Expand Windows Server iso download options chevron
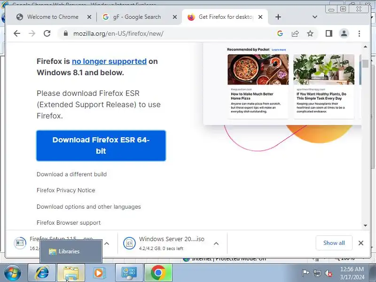Viewport: 376px width, 282px height. pos(216,243)
